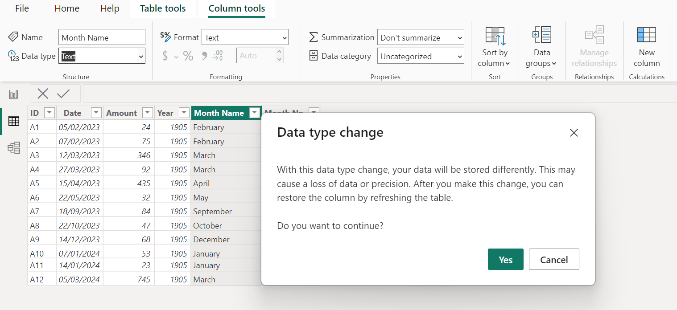Open the Report view icon in sidebar
The width and height of the screenshot is (677, 310).
tap(14, 94)
